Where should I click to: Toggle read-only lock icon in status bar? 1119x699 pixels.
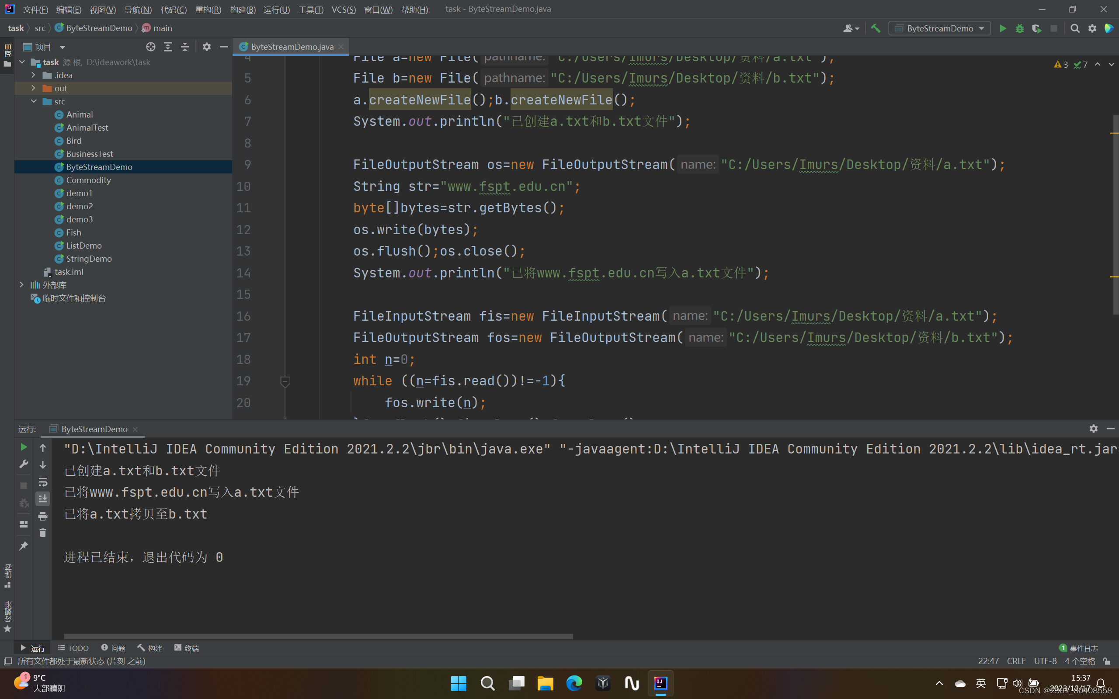[1107, 661]
